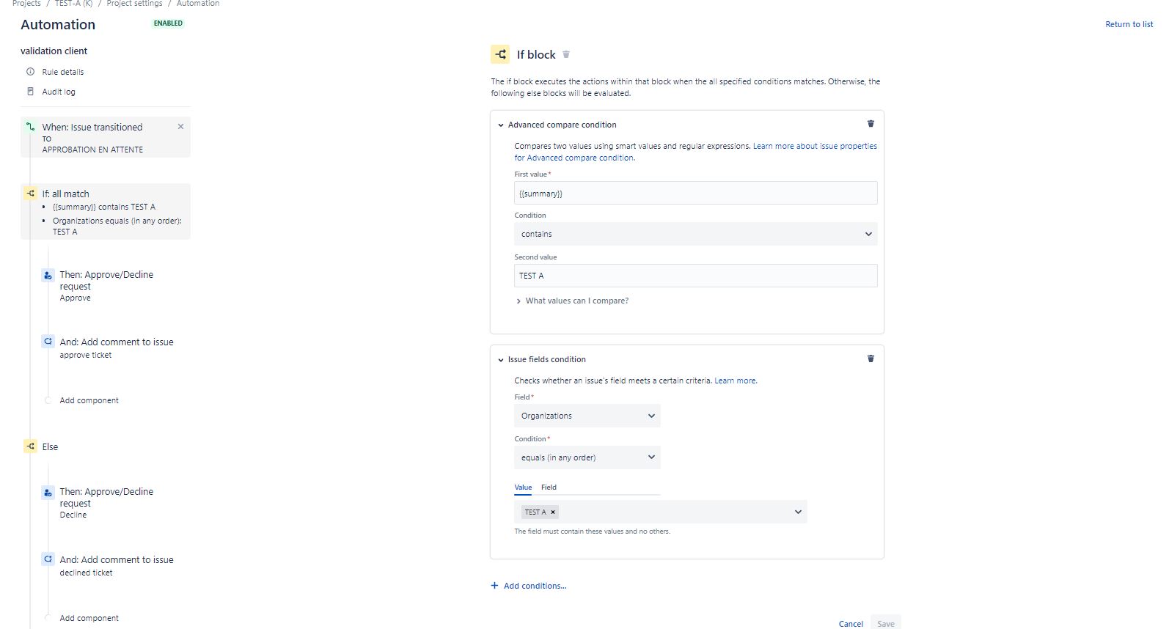Click the Decline request action icon
This screenshot has width=1169, height=629.
[x=48, y=492]
